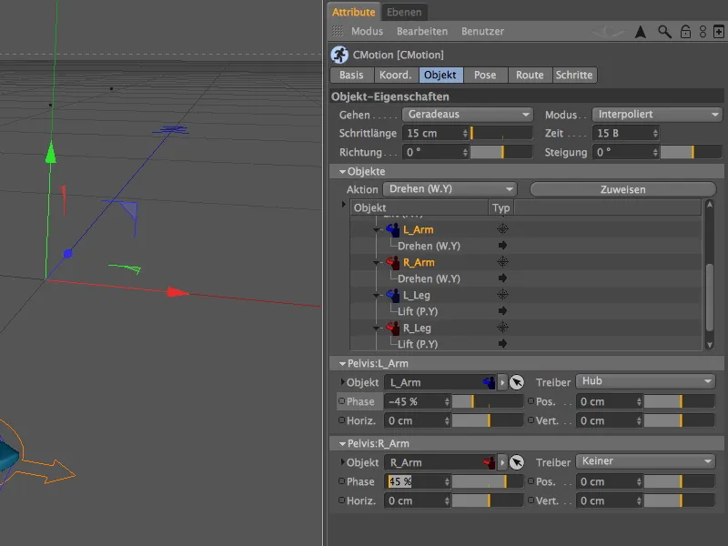This screenshot has width=728, height=546.
Task: Open the Benutzer menu
Action: [483, 31]
